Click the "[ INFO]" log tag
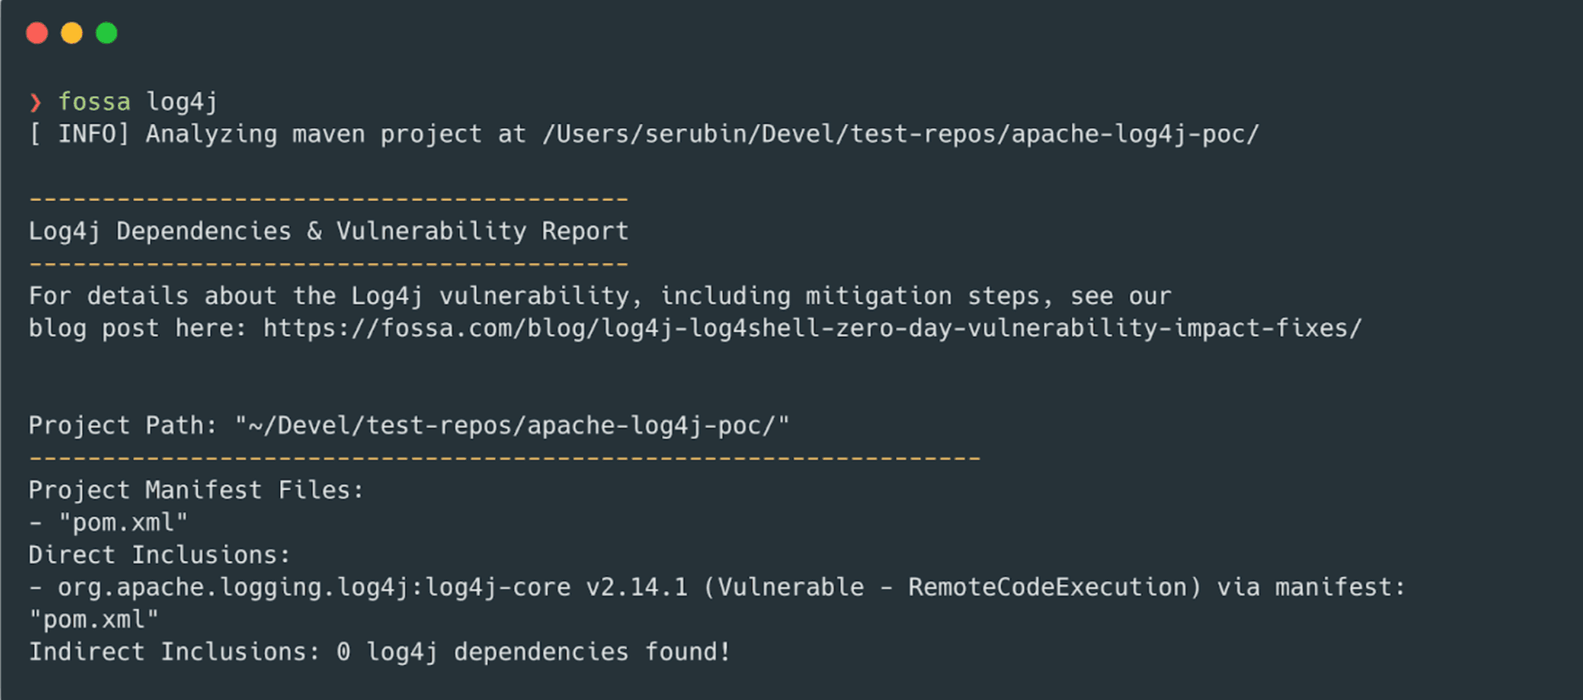This screenshot has height=700, width=1583. (x=79, y=134)
